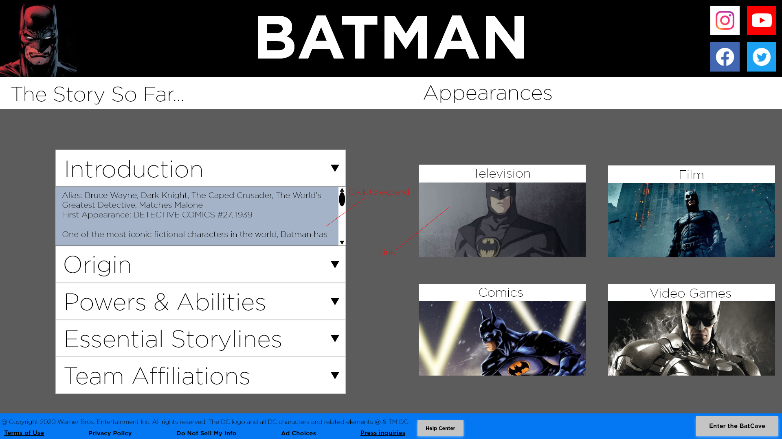Click the copyright notice text
The image size is (782, 439).
tap(205, 422)
